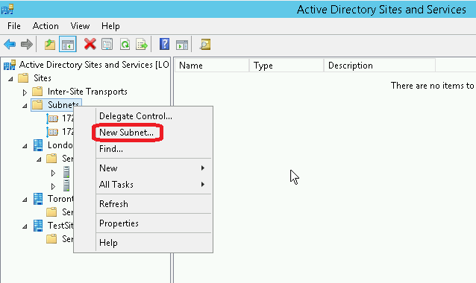This screenshot has height=283, width=476.
Task: Choose Help from context menu
Action: point(154,243)
